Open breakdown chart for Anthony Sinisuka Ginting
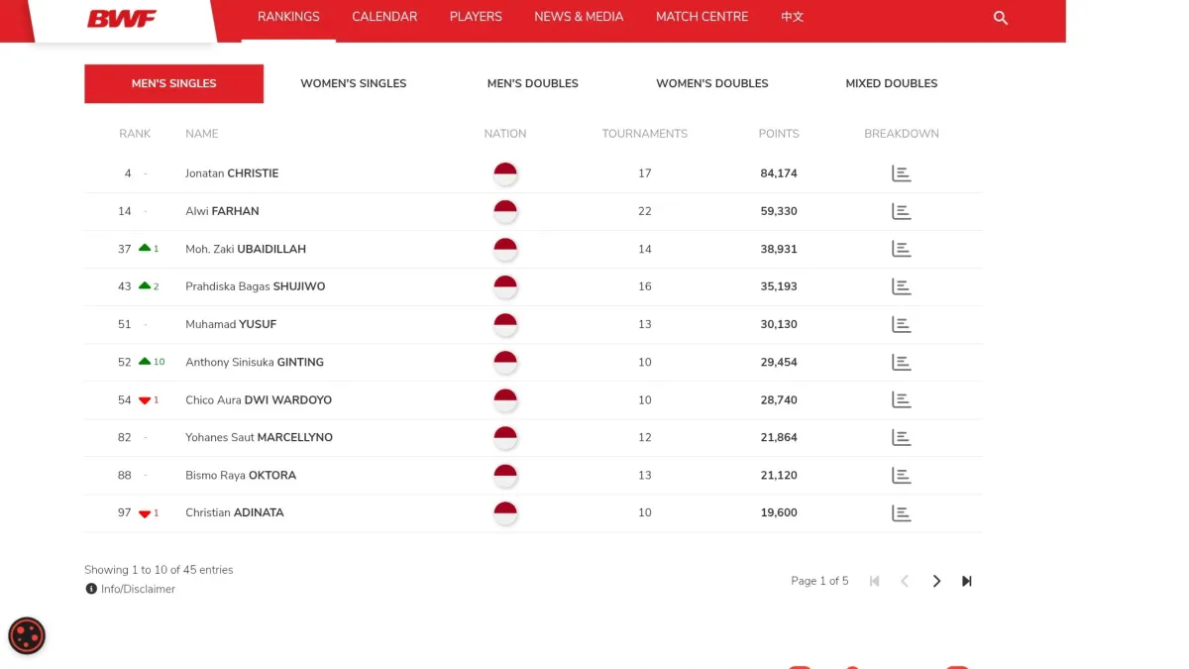Screen dimensions: 1189x669 pos(901,362)
